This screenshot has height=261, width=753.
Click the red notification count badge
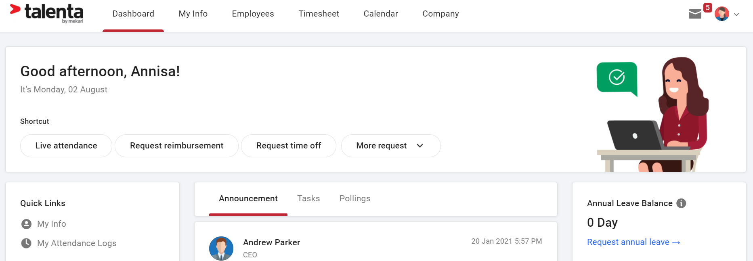[x=707, y=8]
